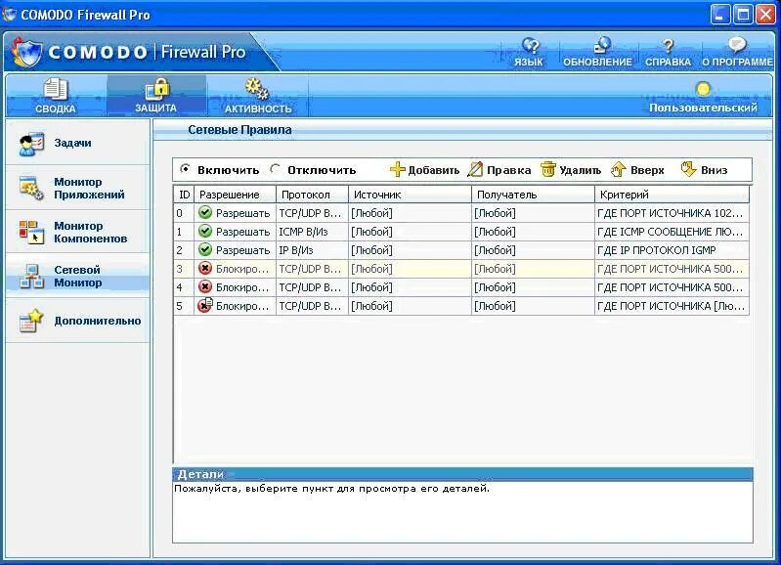Minimize the COMODO Firewall Pro window
This screenshot has width=781, height=565.
[x=719, y=15]
